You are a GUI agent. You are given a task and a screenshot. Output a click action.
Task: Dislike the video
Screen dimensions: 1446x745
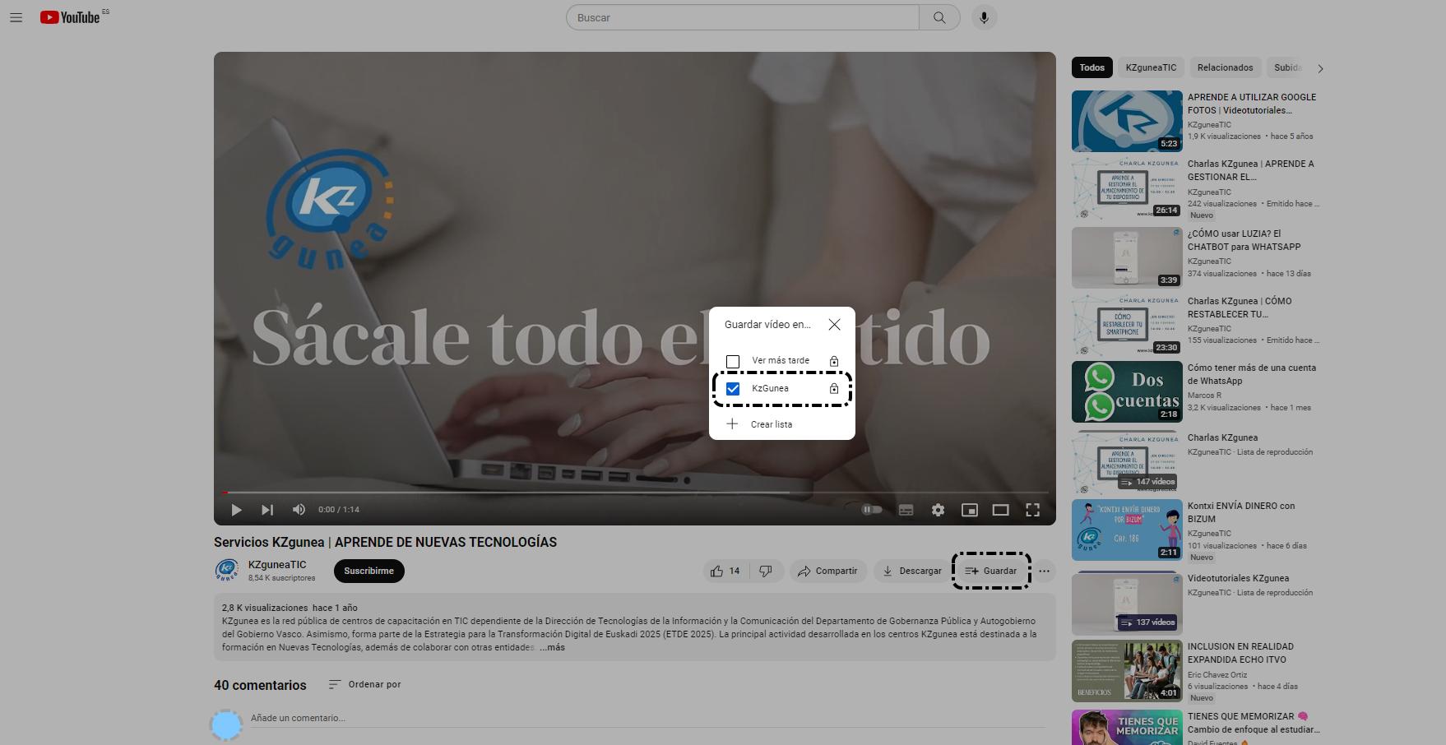[x=766, y=571]
